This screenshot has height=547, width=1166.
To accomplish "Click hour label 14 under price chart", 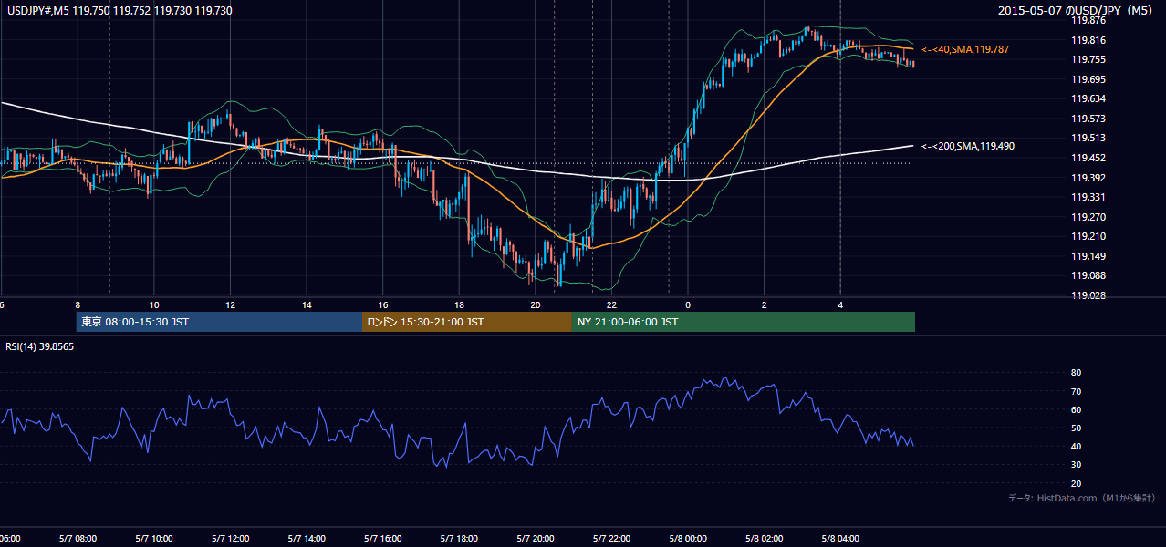I will (x=307, y=304).
